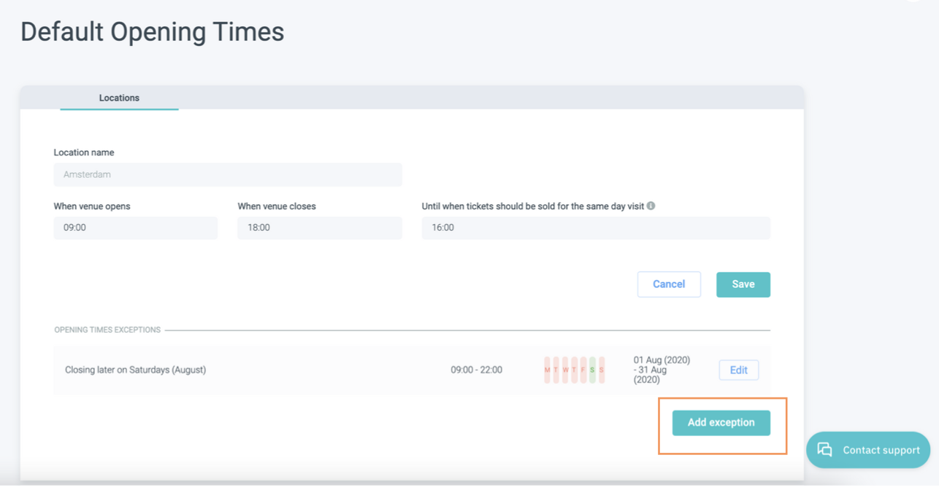
Task: Click the 09:00 - 22:00 exception hours
Action: 476,370
